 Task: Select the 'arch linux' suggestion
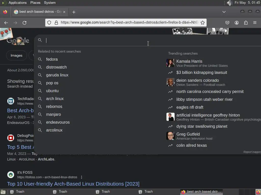point(55,99)
